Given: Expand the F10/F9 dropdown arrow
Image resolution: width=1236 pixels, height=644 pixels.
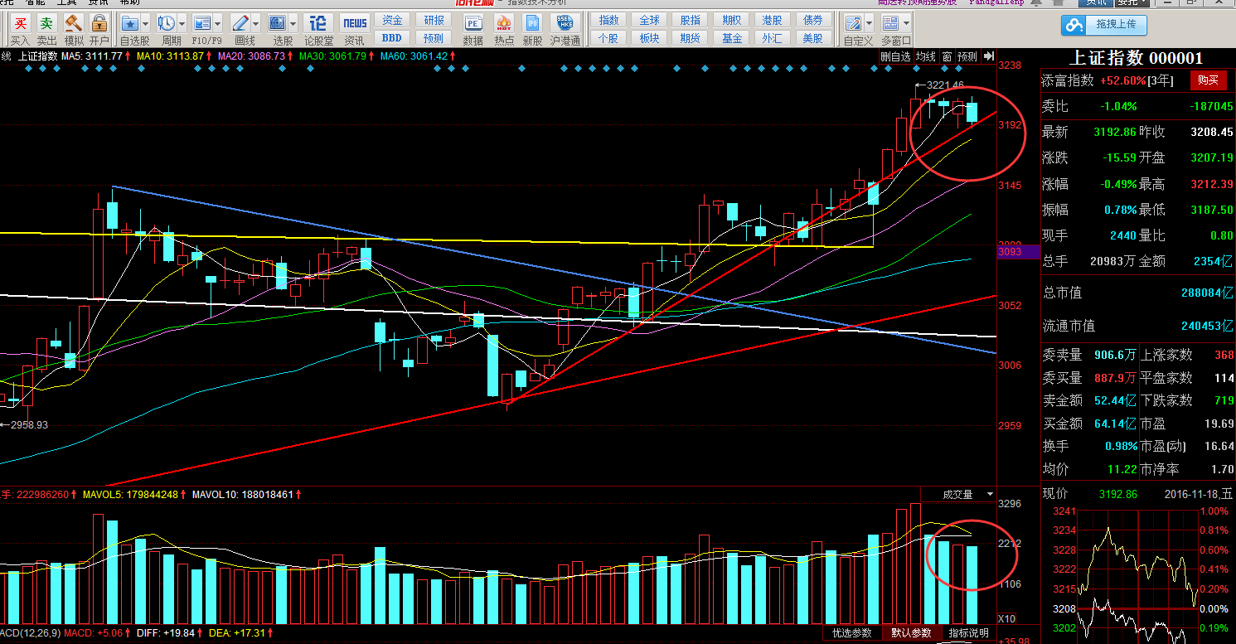Looking at the screenshot, I should [x=217, y=23].
